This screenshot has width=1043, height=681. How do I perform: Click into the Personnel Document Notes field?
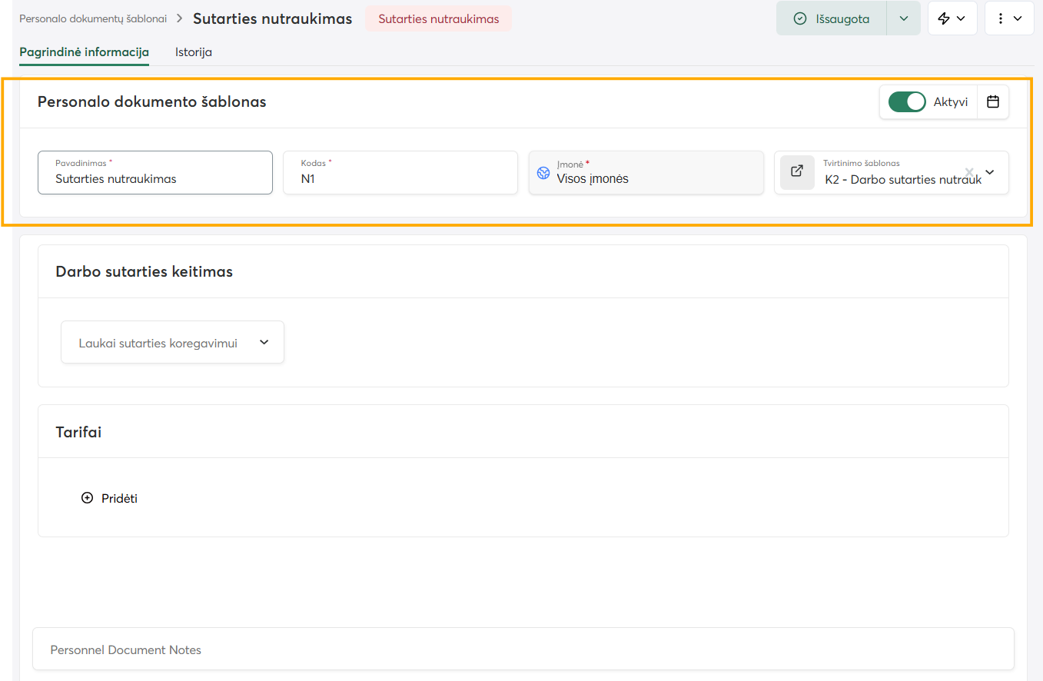tap(523, 649)
